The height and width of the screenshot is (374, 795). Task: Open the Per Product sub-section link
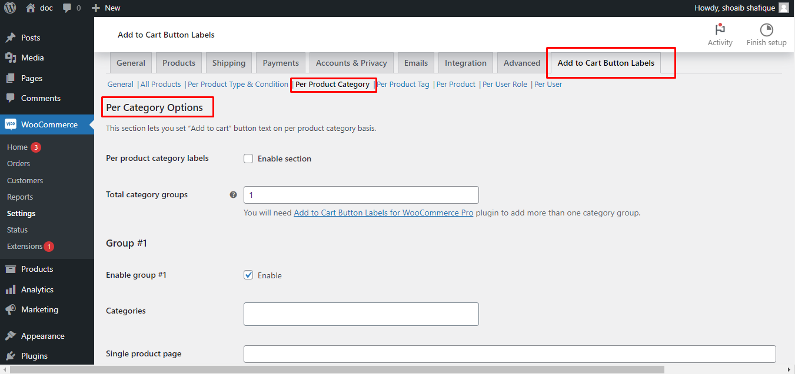[456, 85]
